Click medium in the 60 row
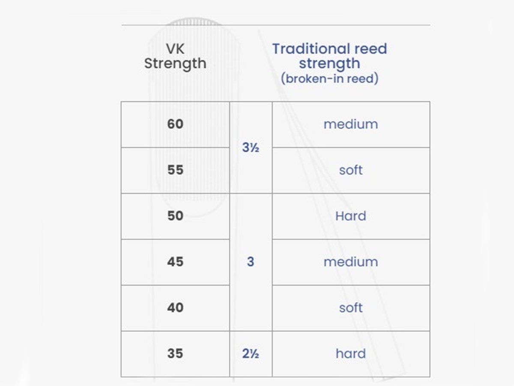This screenshot has width=514, height=386. [351, 124]
